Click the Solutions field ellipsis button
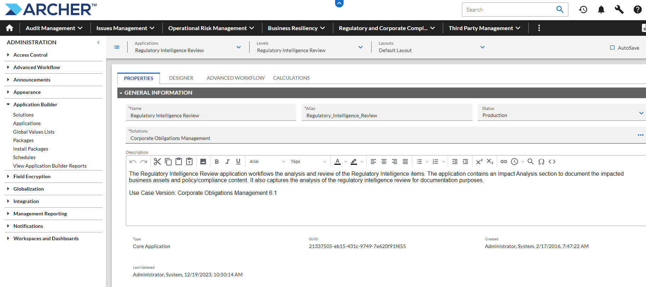The width and height of the screenshot is (646, 287). tap(640, 135)
